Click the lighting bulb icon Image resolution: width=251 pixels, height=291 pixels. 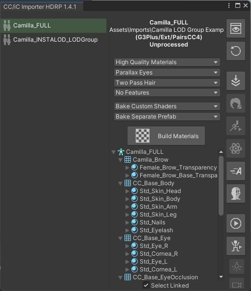pos(236,267)
